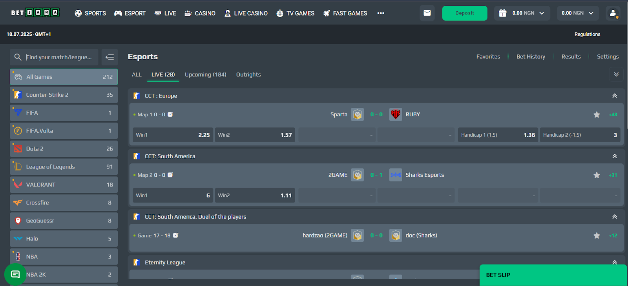
Task: Open the user profile icon
Action: (x=613, y=13)
